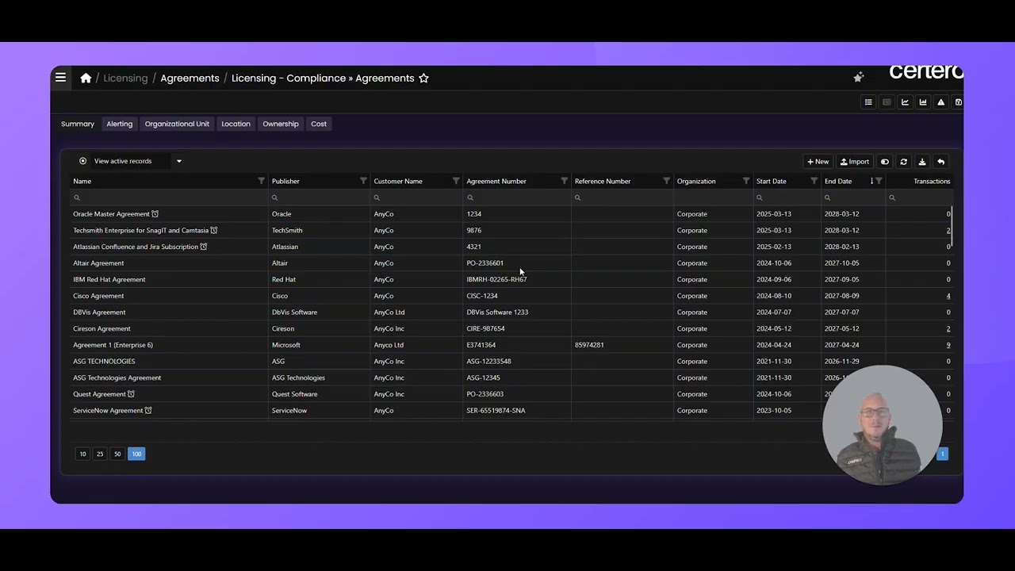Open the hamburger navigation menu
The image size is (1015, 571).
(x=60, y=78)
